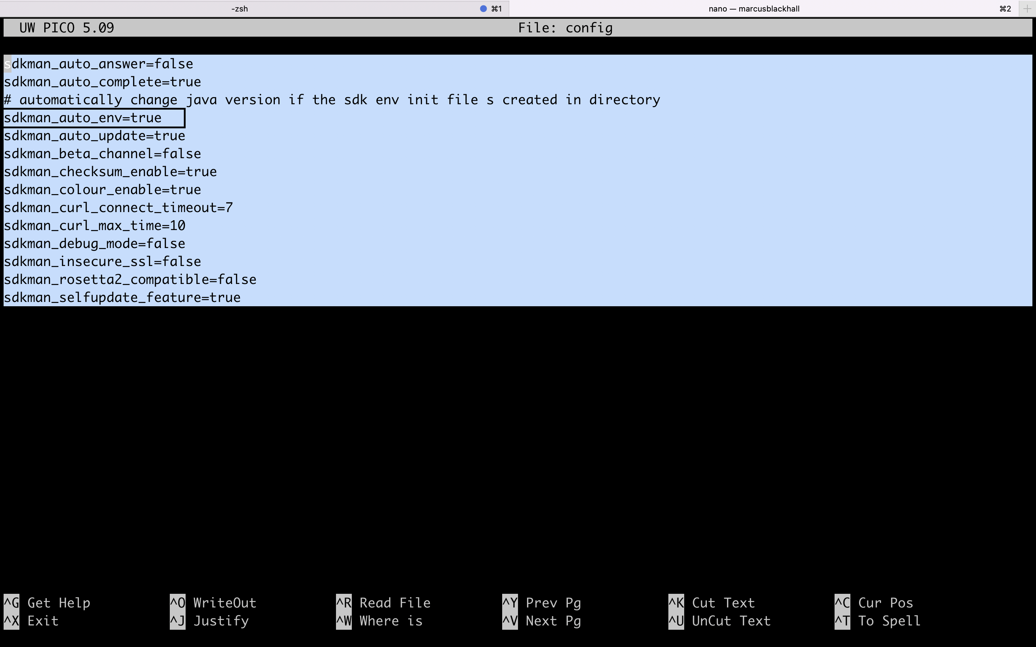Click the ^T To Spell shortcut
Screen dimensions: 1036x647
878,620
